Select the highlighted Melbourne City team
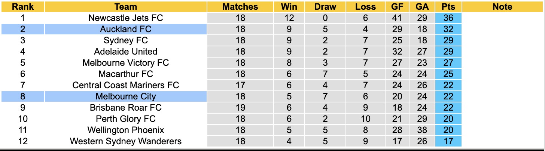Image resolution: width=545 pixels, height=151 pixels. 126,96
